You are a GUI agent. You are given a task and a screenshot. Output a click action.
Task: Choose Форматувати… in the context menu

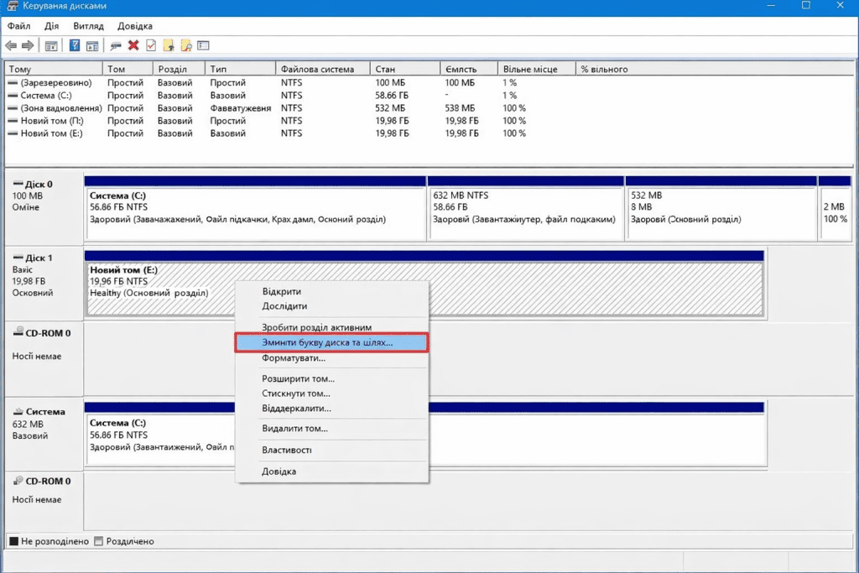(294, 358)
